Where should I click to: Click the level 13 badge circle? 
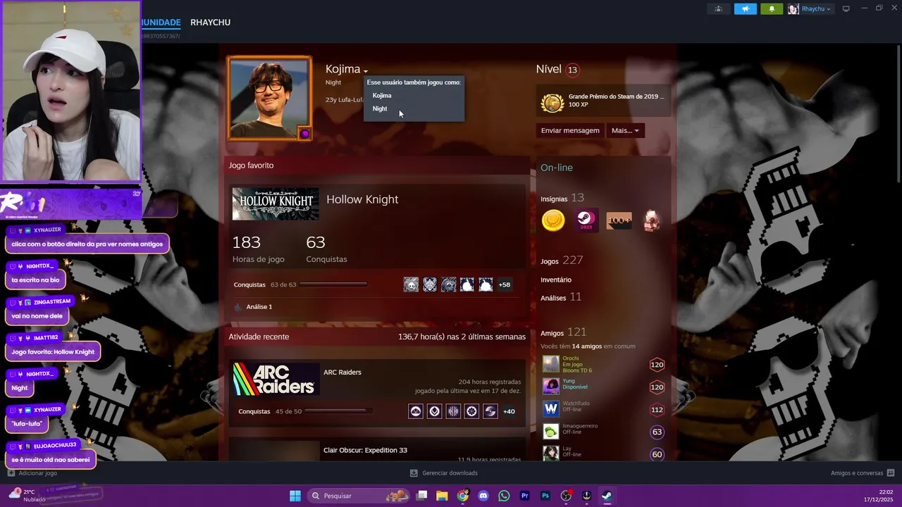click(572, 70)
